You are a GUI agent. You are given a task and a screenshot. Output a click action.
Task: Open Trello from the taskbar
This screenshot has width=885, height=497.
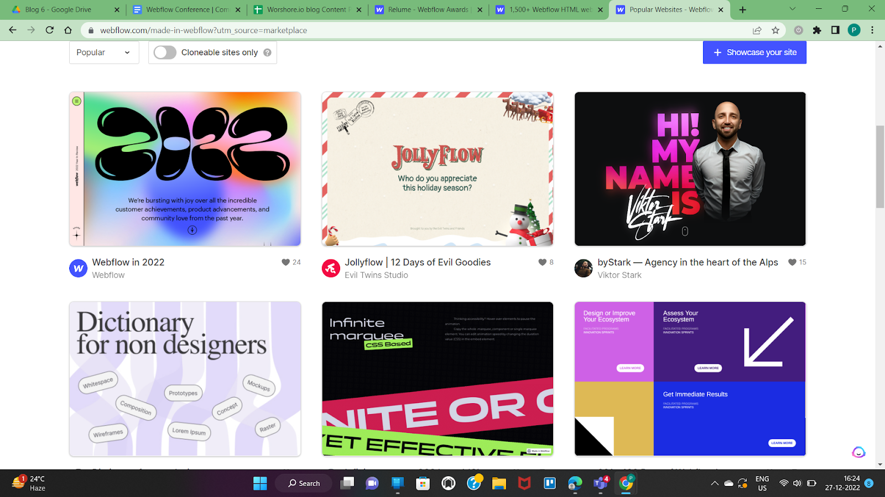pyautogui.click(x=549, y=483)
